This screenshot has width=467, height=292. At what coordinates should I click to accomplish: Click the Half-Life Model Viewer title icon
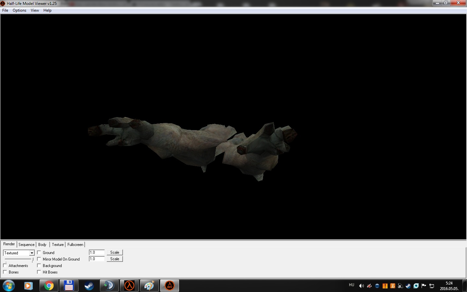pyautogui.click(x=3, y=3)
